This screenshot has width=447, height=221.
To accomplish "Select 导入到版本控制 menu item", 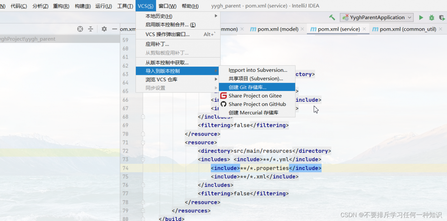I will tap(178, 71).
